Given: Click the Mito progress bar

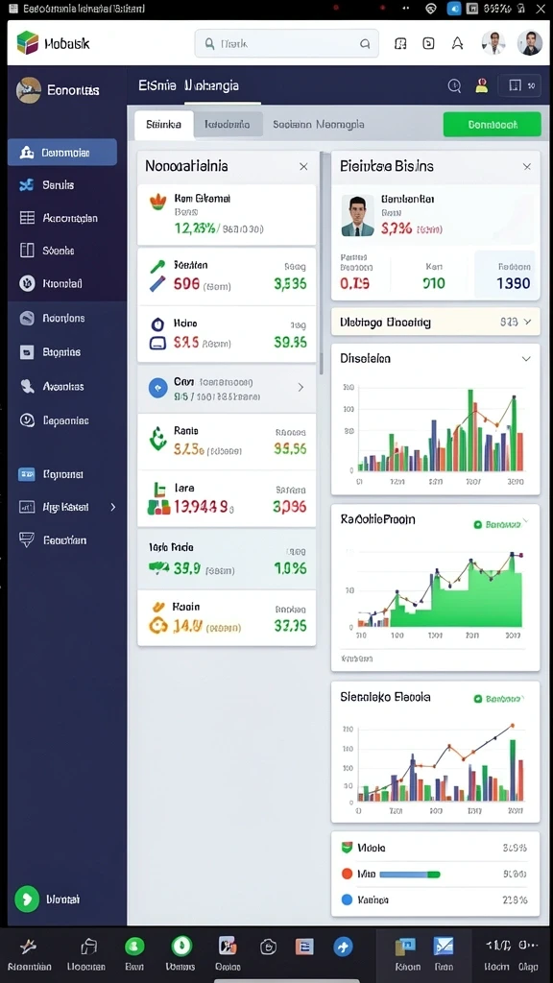Looking at the screenshot, I should tap(410, 874).
